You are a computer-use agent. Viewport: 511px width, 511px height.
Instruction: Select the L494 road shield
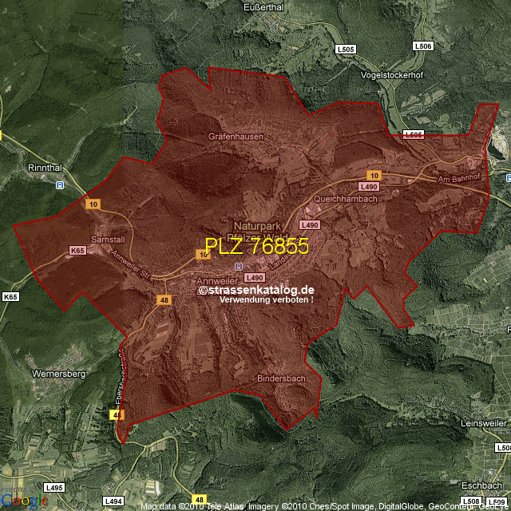[x=114, y=501]
